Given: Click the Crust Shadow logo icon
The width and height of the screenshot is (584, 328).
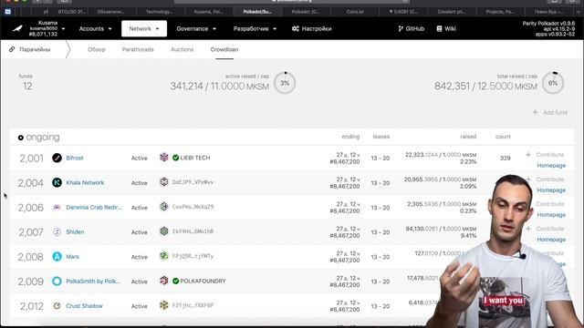Looking at the screenshot, I should click(x=57, y=306).
